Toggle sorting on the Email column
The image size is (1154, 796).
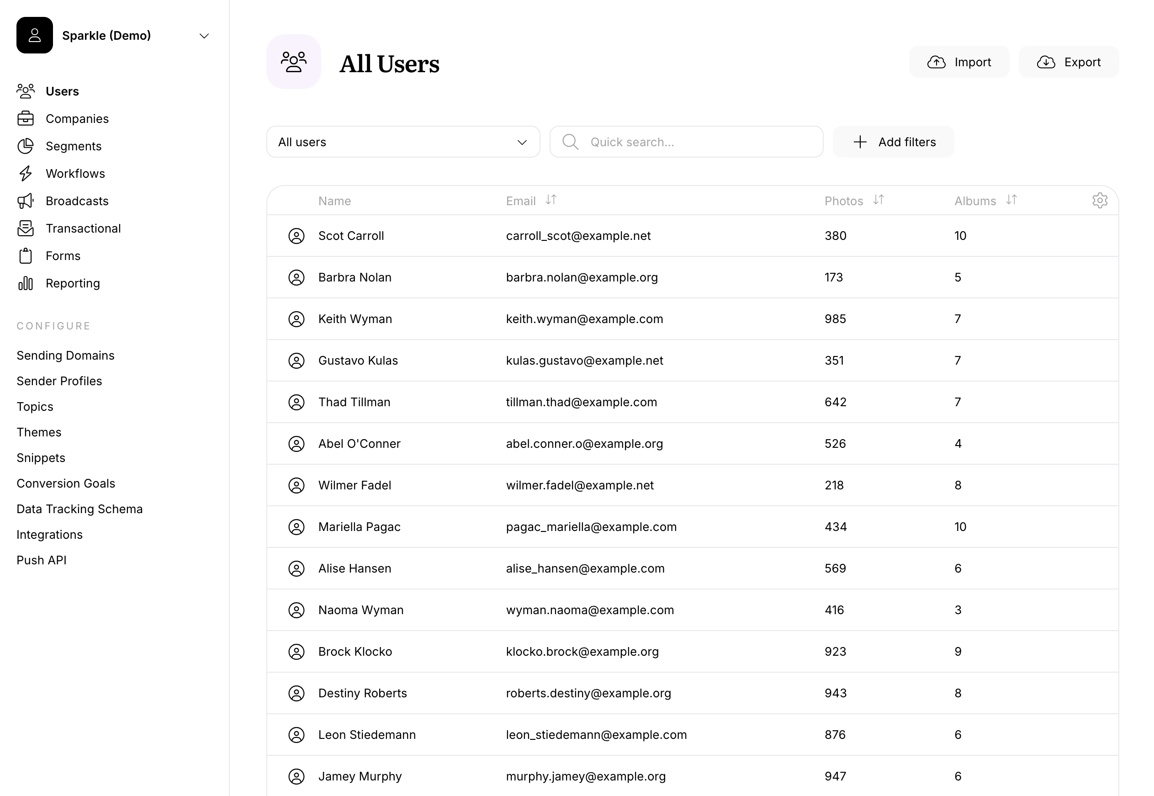tap(551, 200)
